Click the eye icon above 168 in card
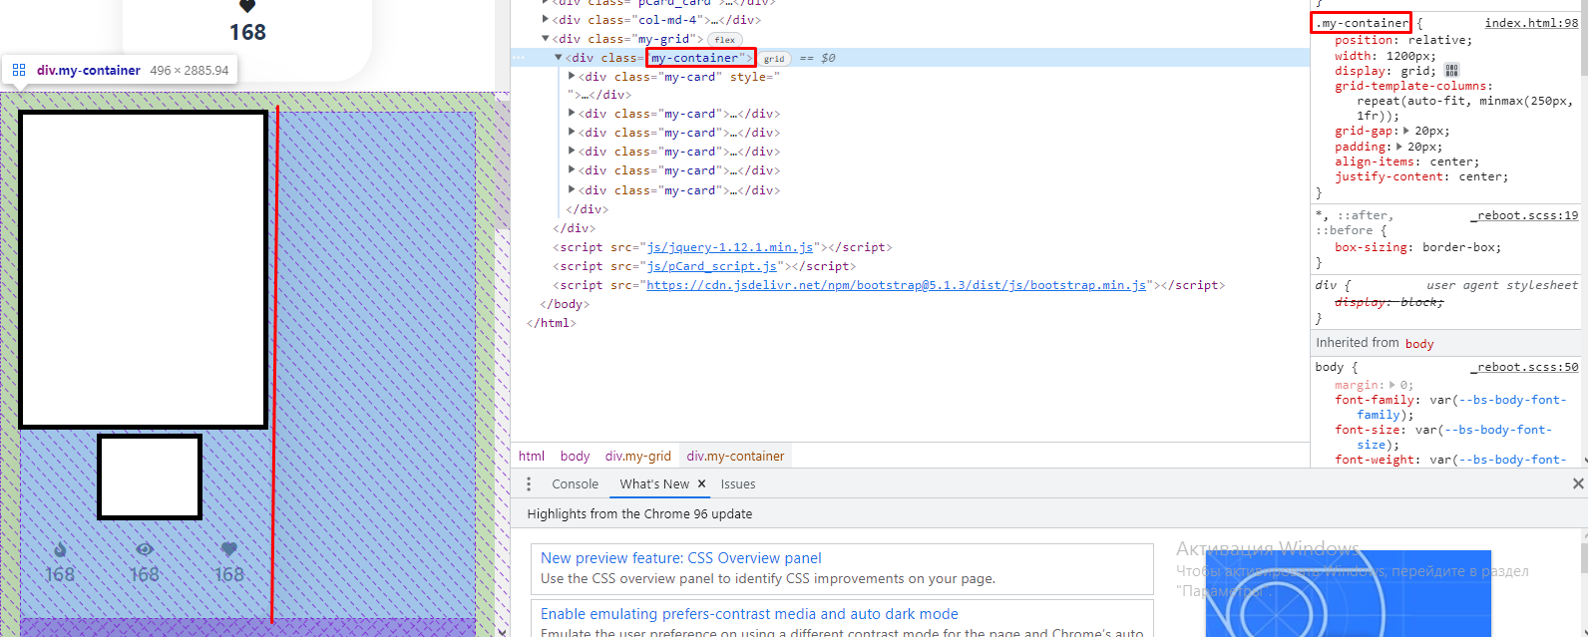Viewport: 1588px width, 637px height. click(145, 549)
